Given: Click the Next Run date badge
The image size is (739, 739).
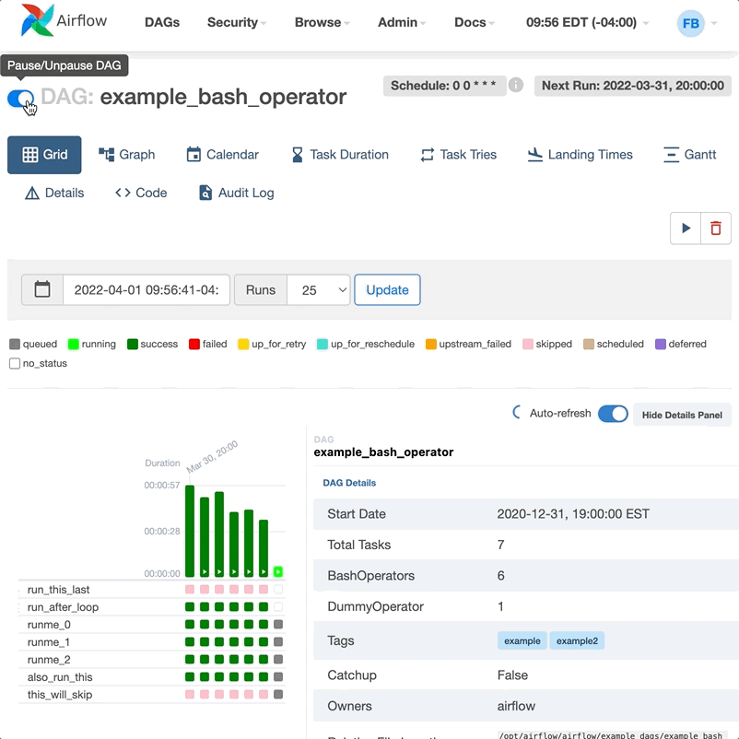Looking at the screenshot, I should tap(633, 86).
